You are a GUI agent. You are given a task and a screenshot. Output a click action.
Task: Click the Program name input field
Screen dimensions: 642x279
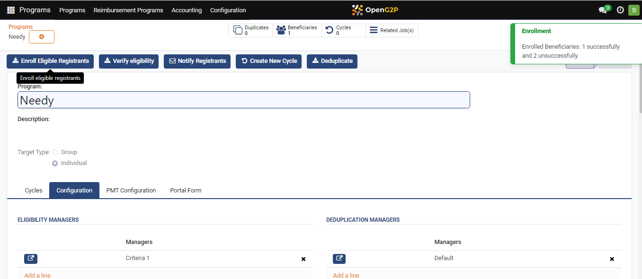243,100
